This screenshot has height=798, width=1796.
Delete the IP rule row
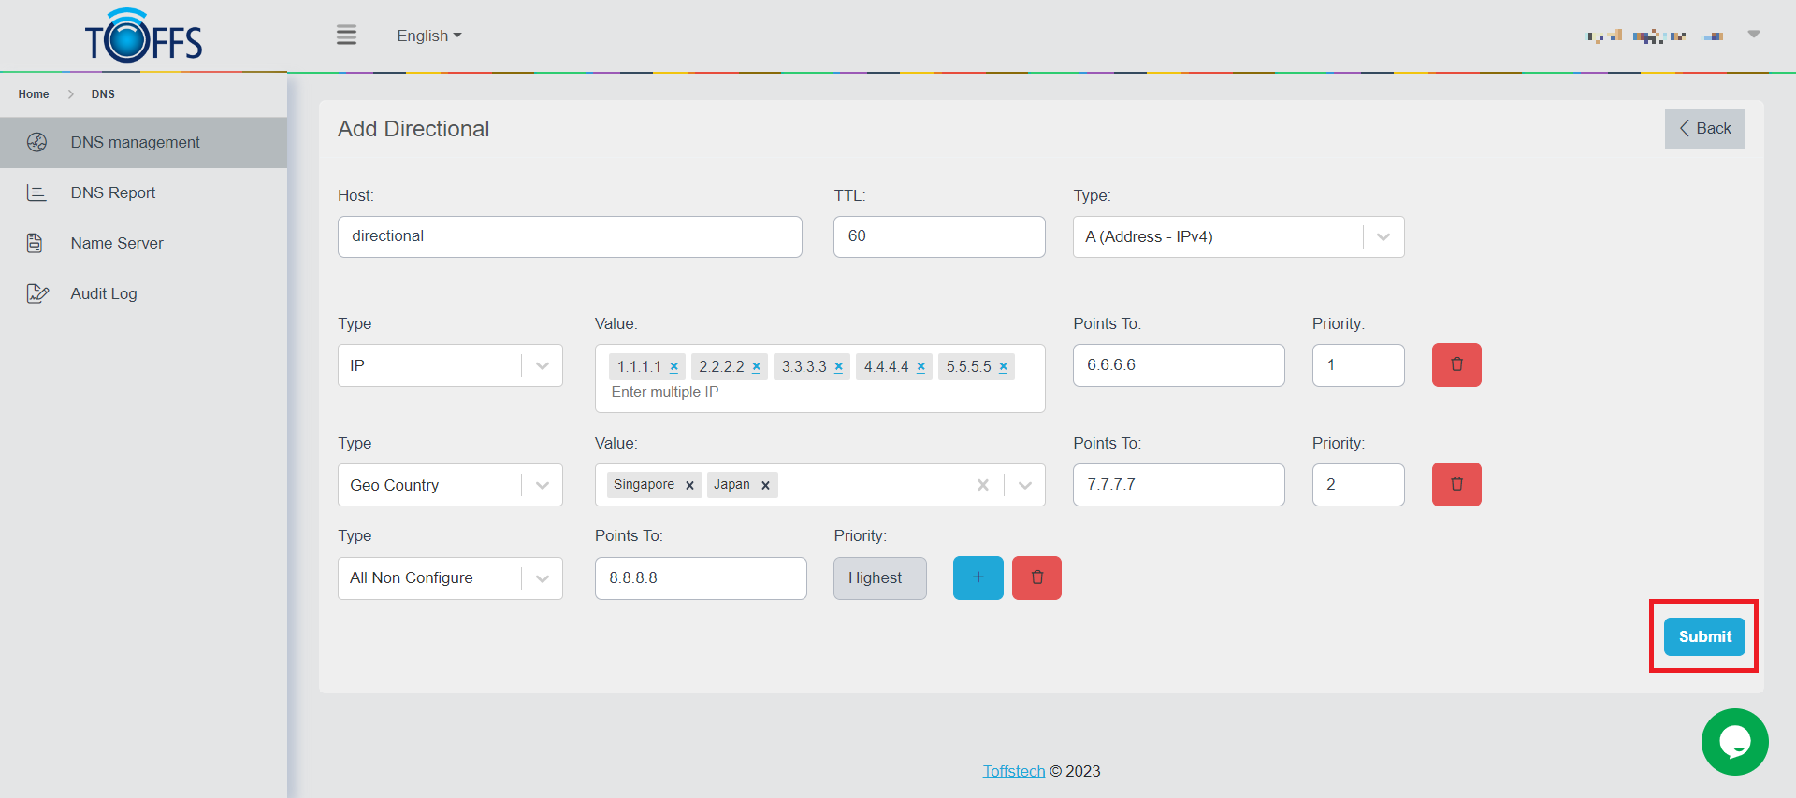click(1456, 364)
